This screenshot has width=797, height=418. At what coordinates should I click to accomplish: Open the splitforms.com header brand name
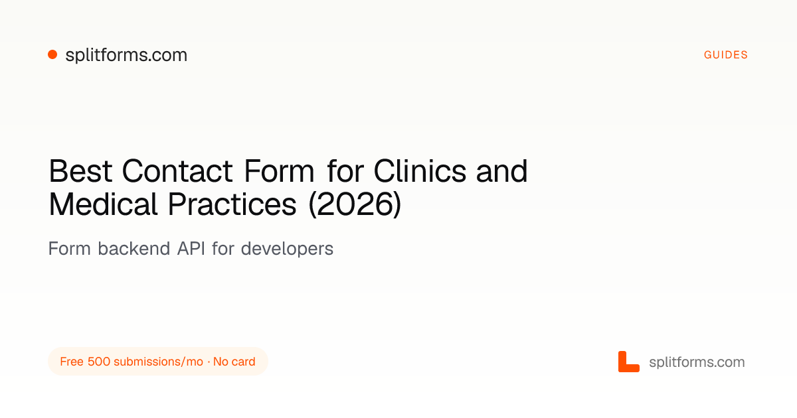coord(126,55)
